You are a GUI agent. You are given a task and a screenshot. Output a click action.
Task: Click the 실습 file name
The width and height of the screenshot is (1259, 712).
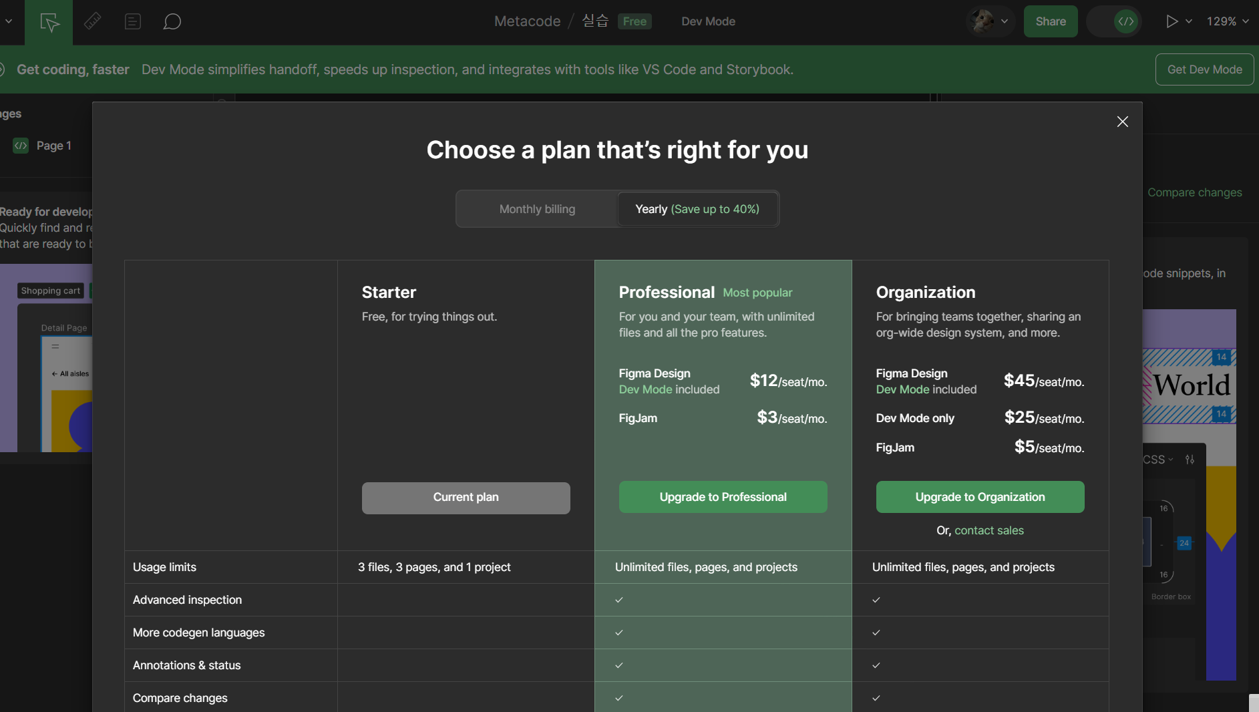[x=595, y=21]
